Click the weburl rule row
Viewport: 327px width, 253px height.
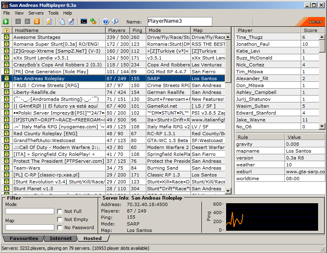point(280,172)
